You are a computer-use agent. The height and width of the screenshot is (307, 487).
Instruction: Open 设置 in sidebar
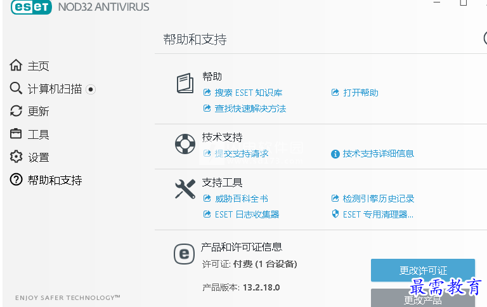(39, 157)
